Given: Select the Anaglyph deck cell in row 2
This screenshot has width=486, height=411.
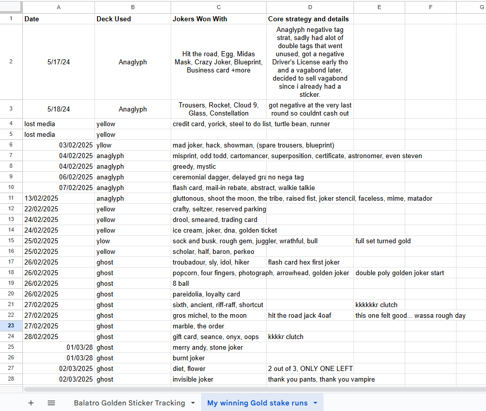Looking at the screenshot, I should tap(133, 62).
